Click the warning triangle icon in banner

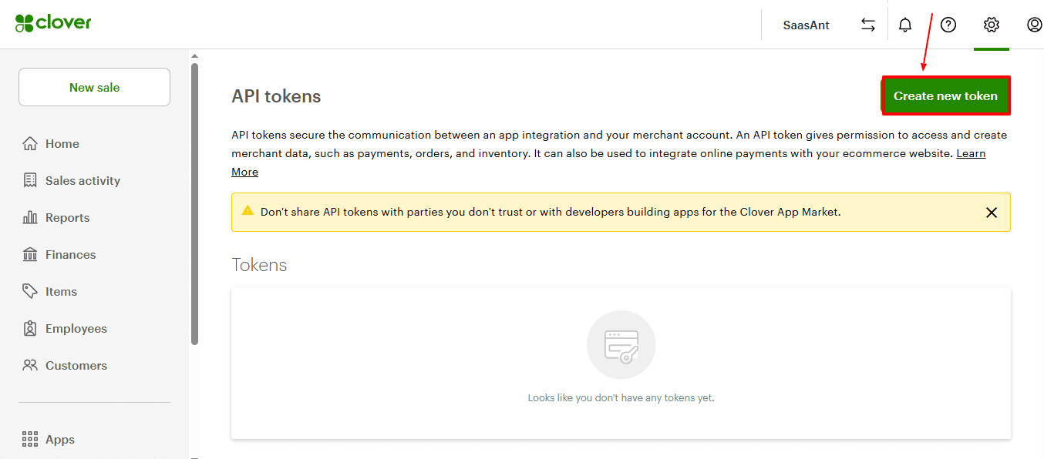tap(248, 210)
